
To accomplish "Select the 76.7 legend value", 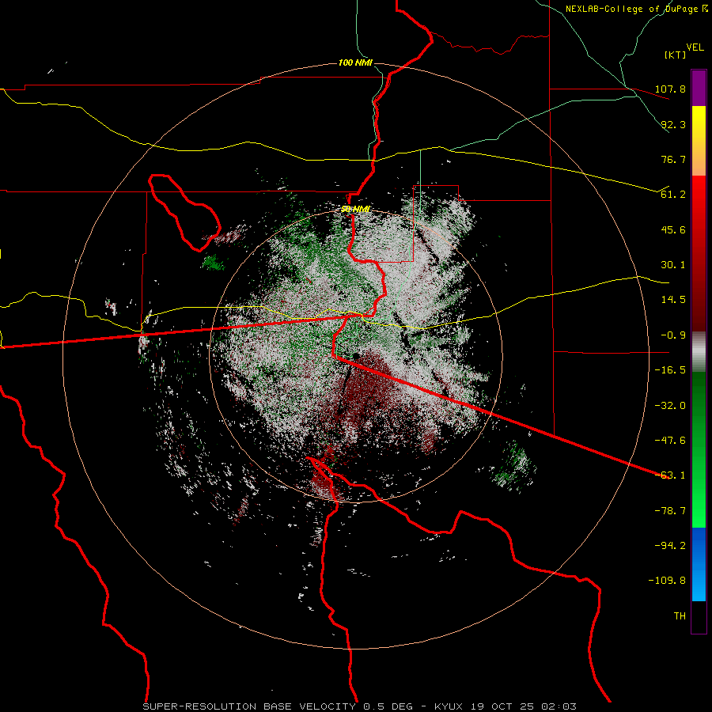I will click(673, 159).
